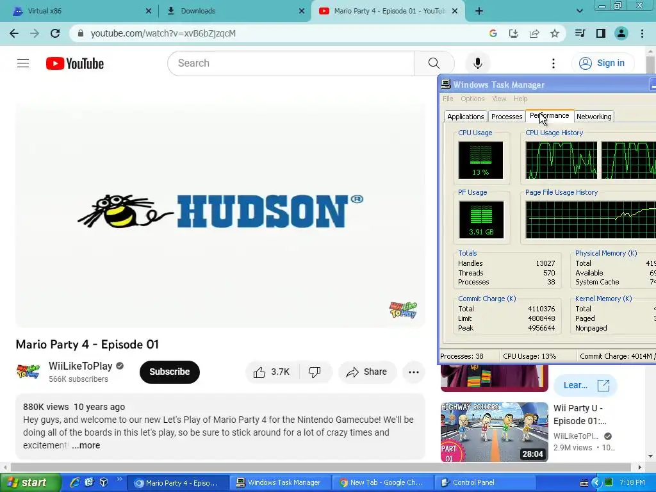Expand Quick Launch overflow chevron
This screenshot has height=492, width=656.
point(120,480)
